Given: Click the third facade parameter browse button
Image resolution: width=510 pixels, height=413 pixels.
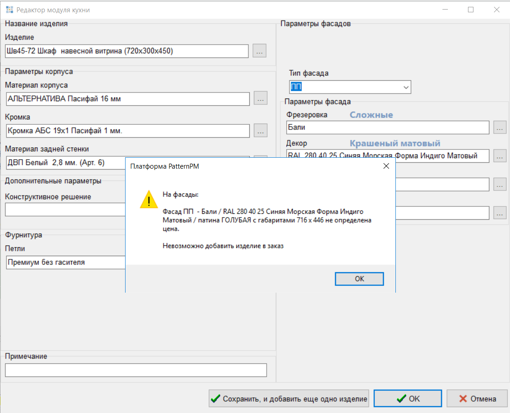Looking at the screenshot, I should [x=500, y=184].
